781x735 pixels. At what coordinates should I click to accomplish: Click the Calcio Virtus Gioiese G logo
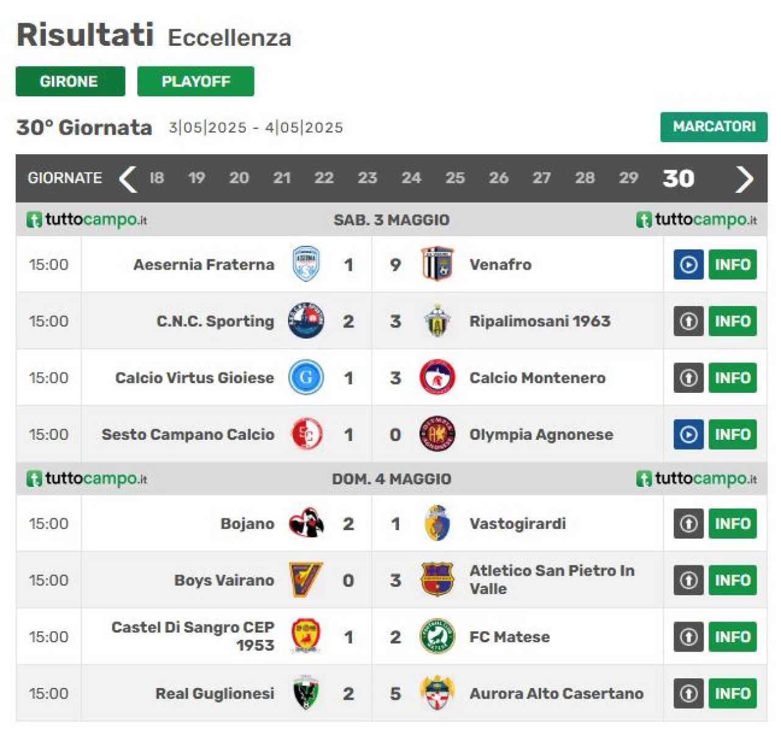(306, 378)
